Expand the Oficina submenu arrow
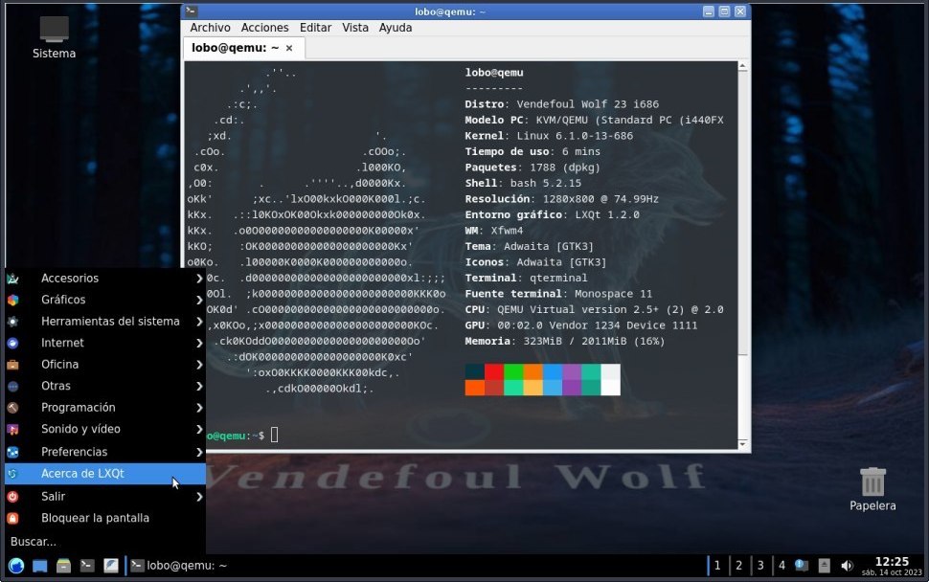This screenshot has width=929, height=582. click(199, 365)
